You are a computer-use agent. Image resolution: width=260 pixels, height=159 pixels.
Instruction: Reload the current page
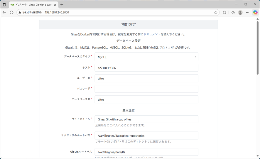click(x=12, y=12)
